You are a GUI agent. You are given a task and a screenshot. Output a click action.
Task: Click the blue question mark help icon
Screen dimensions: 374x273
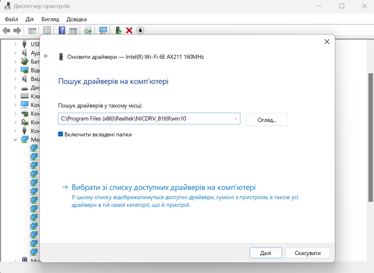point(62,31)
